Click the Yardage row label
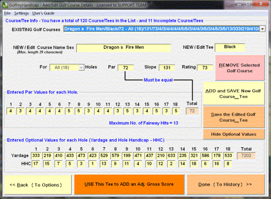The width and height of the screenshot is (271, 199). [20, 156]
